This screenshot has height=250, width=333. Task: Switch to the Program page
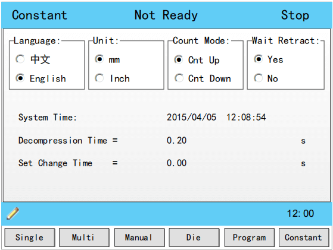point(250,238)
